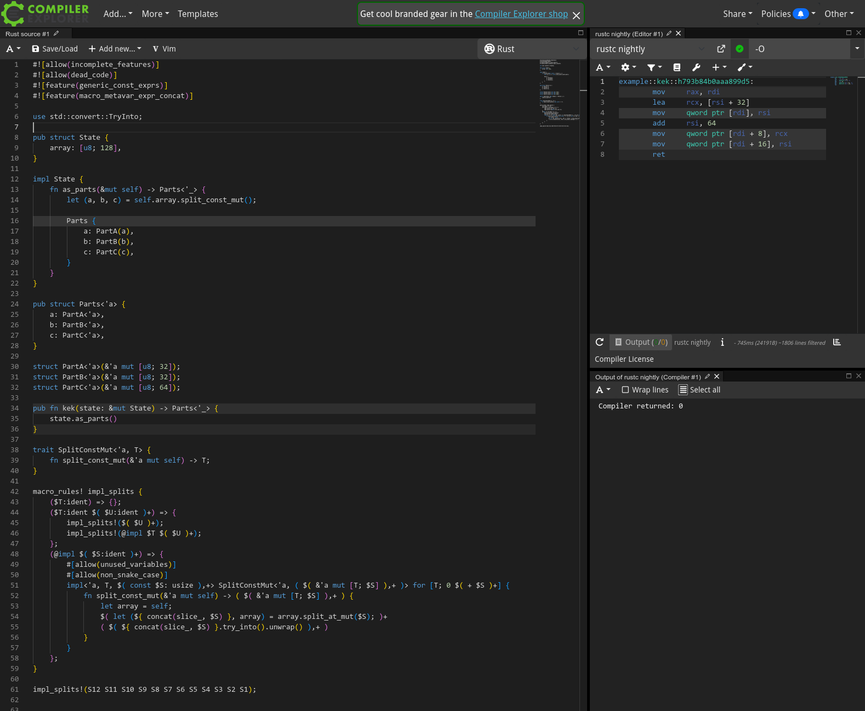Click code line 'pub struct State {'
This screenshot has width=865, height=711.
(71, 138)
